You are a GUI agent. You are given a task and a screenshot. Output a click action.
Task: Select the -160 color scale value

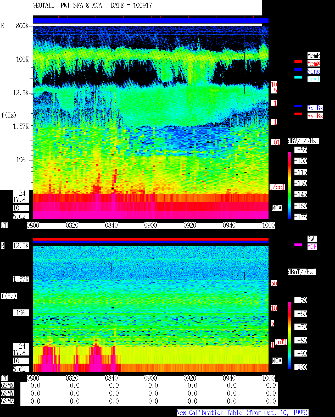tap(301, 206)
